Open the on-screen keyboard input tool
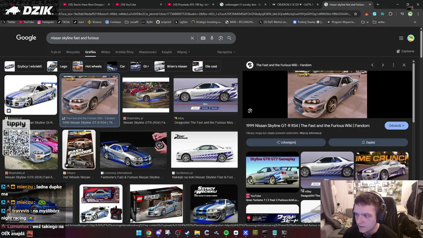The image size is (423, 238). pos(203,38)
